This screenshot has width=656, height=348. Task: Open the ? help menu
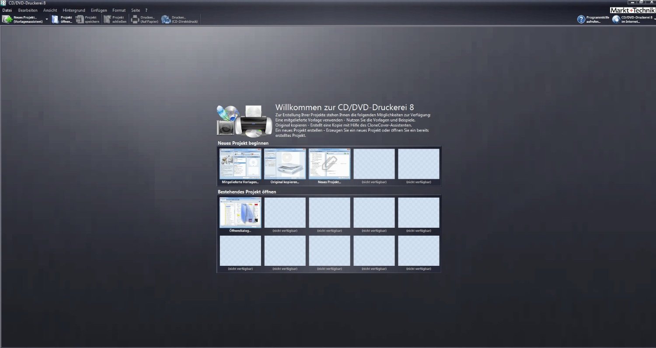147,10
